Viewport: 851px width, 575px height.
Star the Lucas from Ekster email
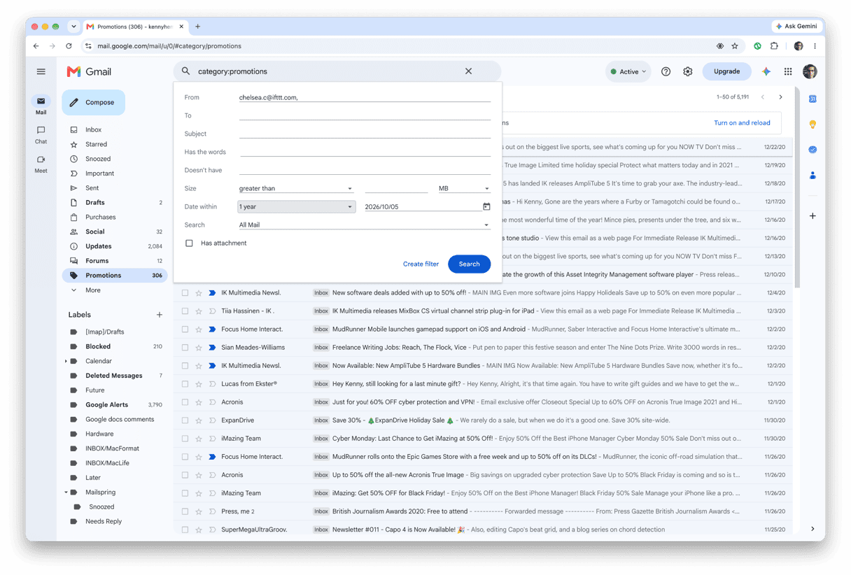click(199, 384)
